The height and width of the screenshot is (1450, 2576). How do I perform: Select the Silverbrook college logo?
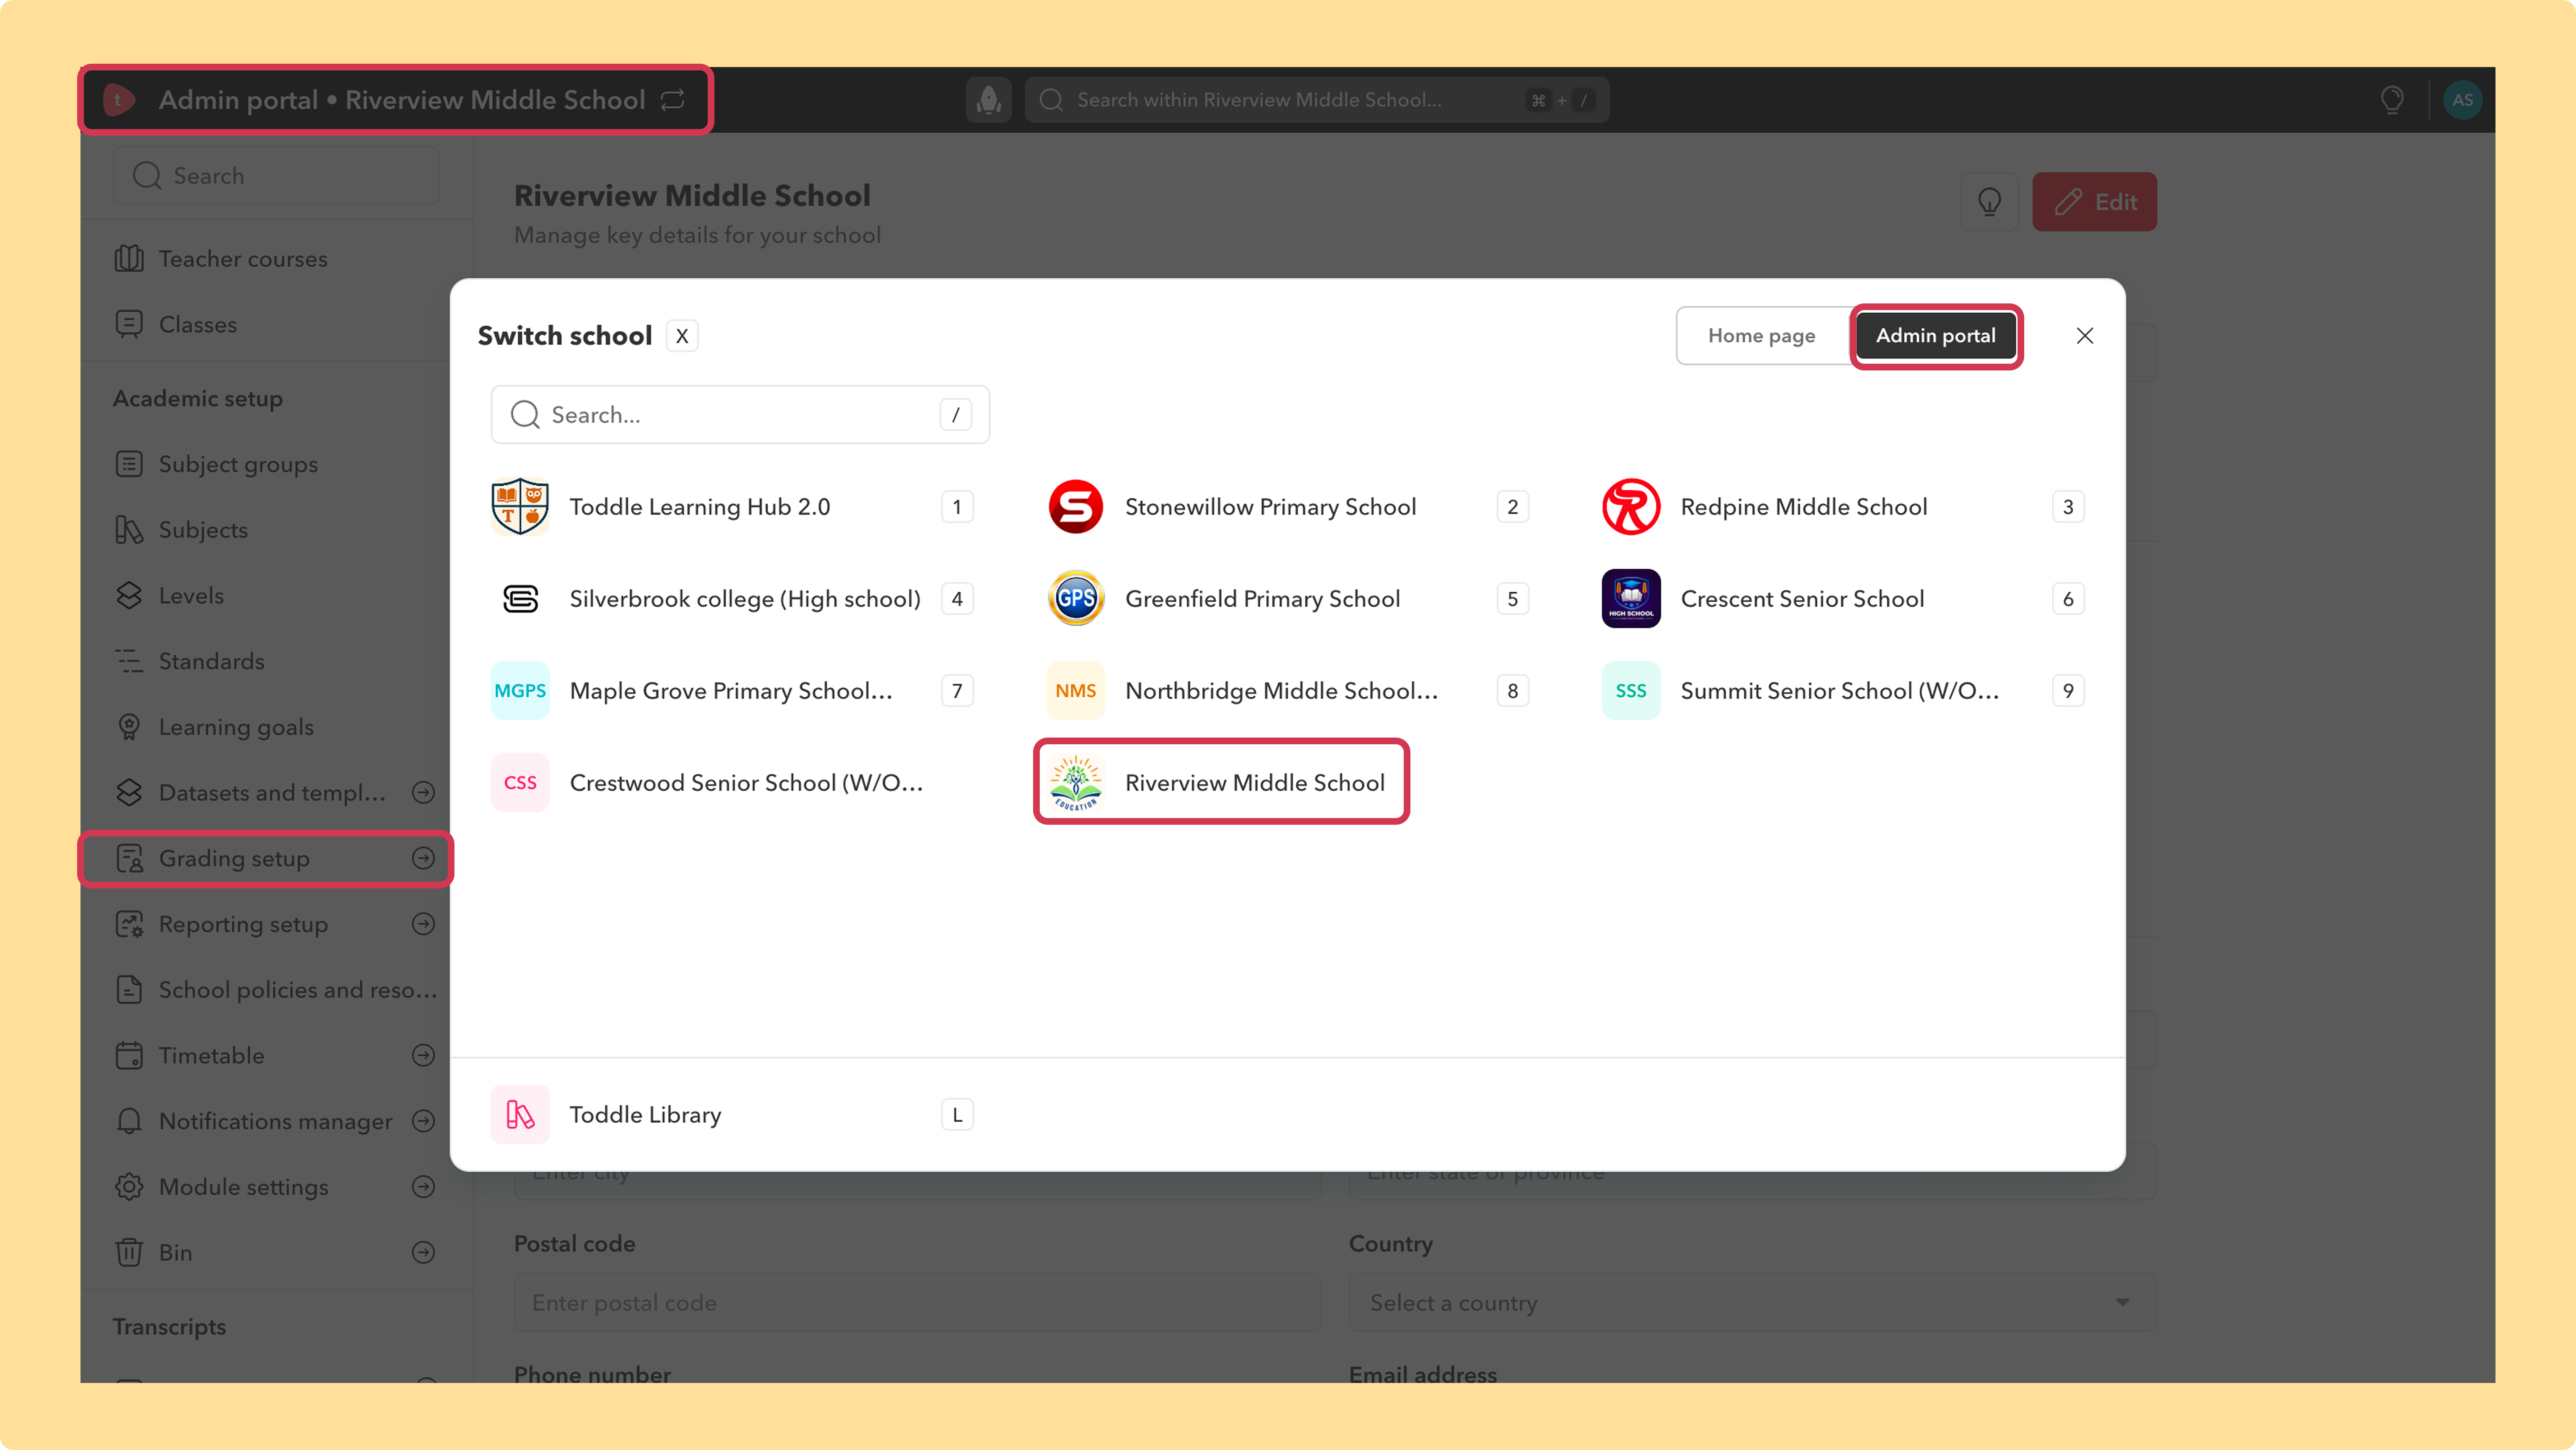coord(520,598)
